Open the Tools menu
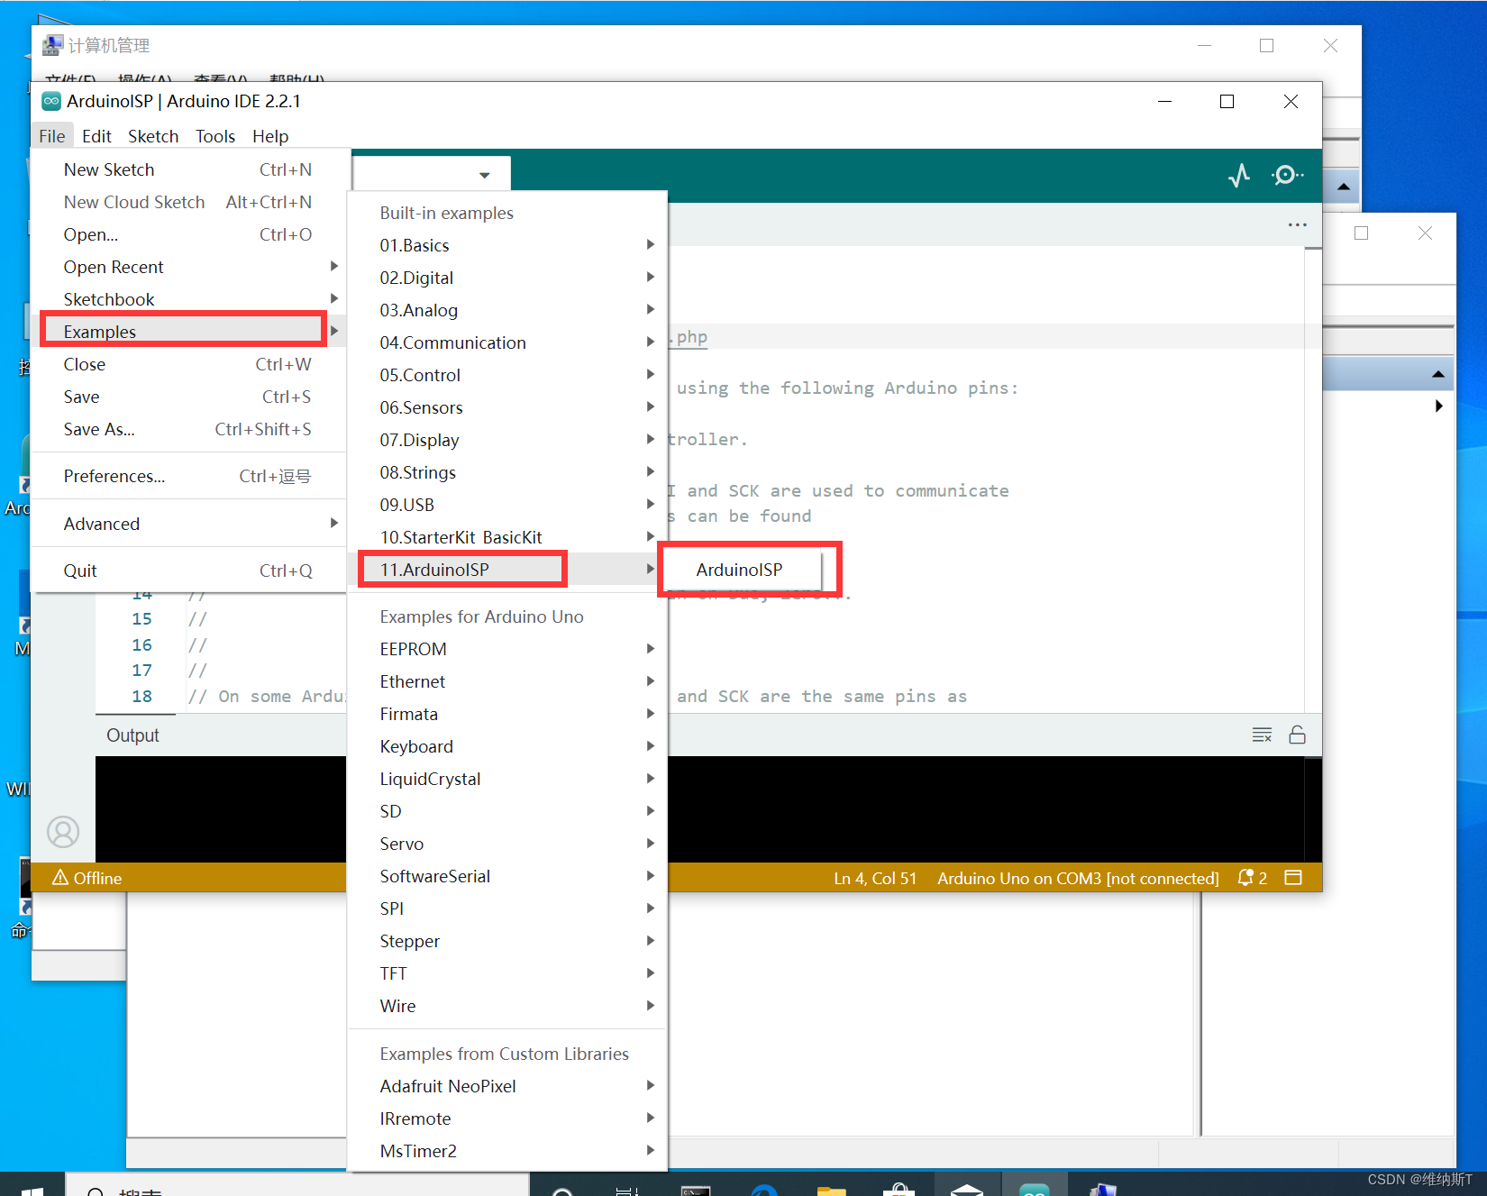Viewport: 1487px width, 1196px height. click(x=215, y=136)
